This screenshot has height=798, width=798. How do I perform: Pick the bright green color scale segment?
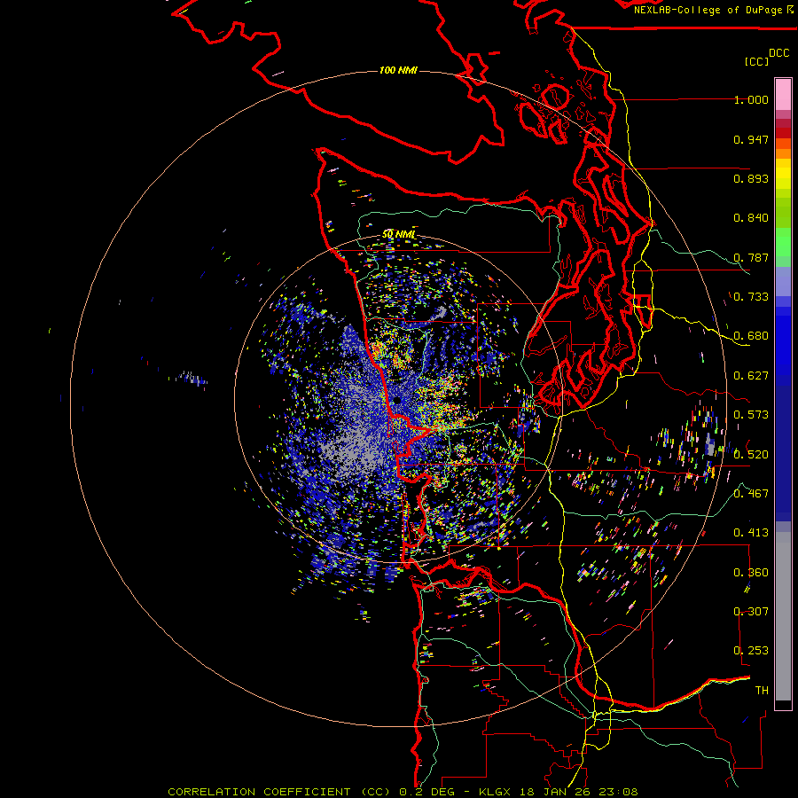pyautogui.click(x=783, y=242)
